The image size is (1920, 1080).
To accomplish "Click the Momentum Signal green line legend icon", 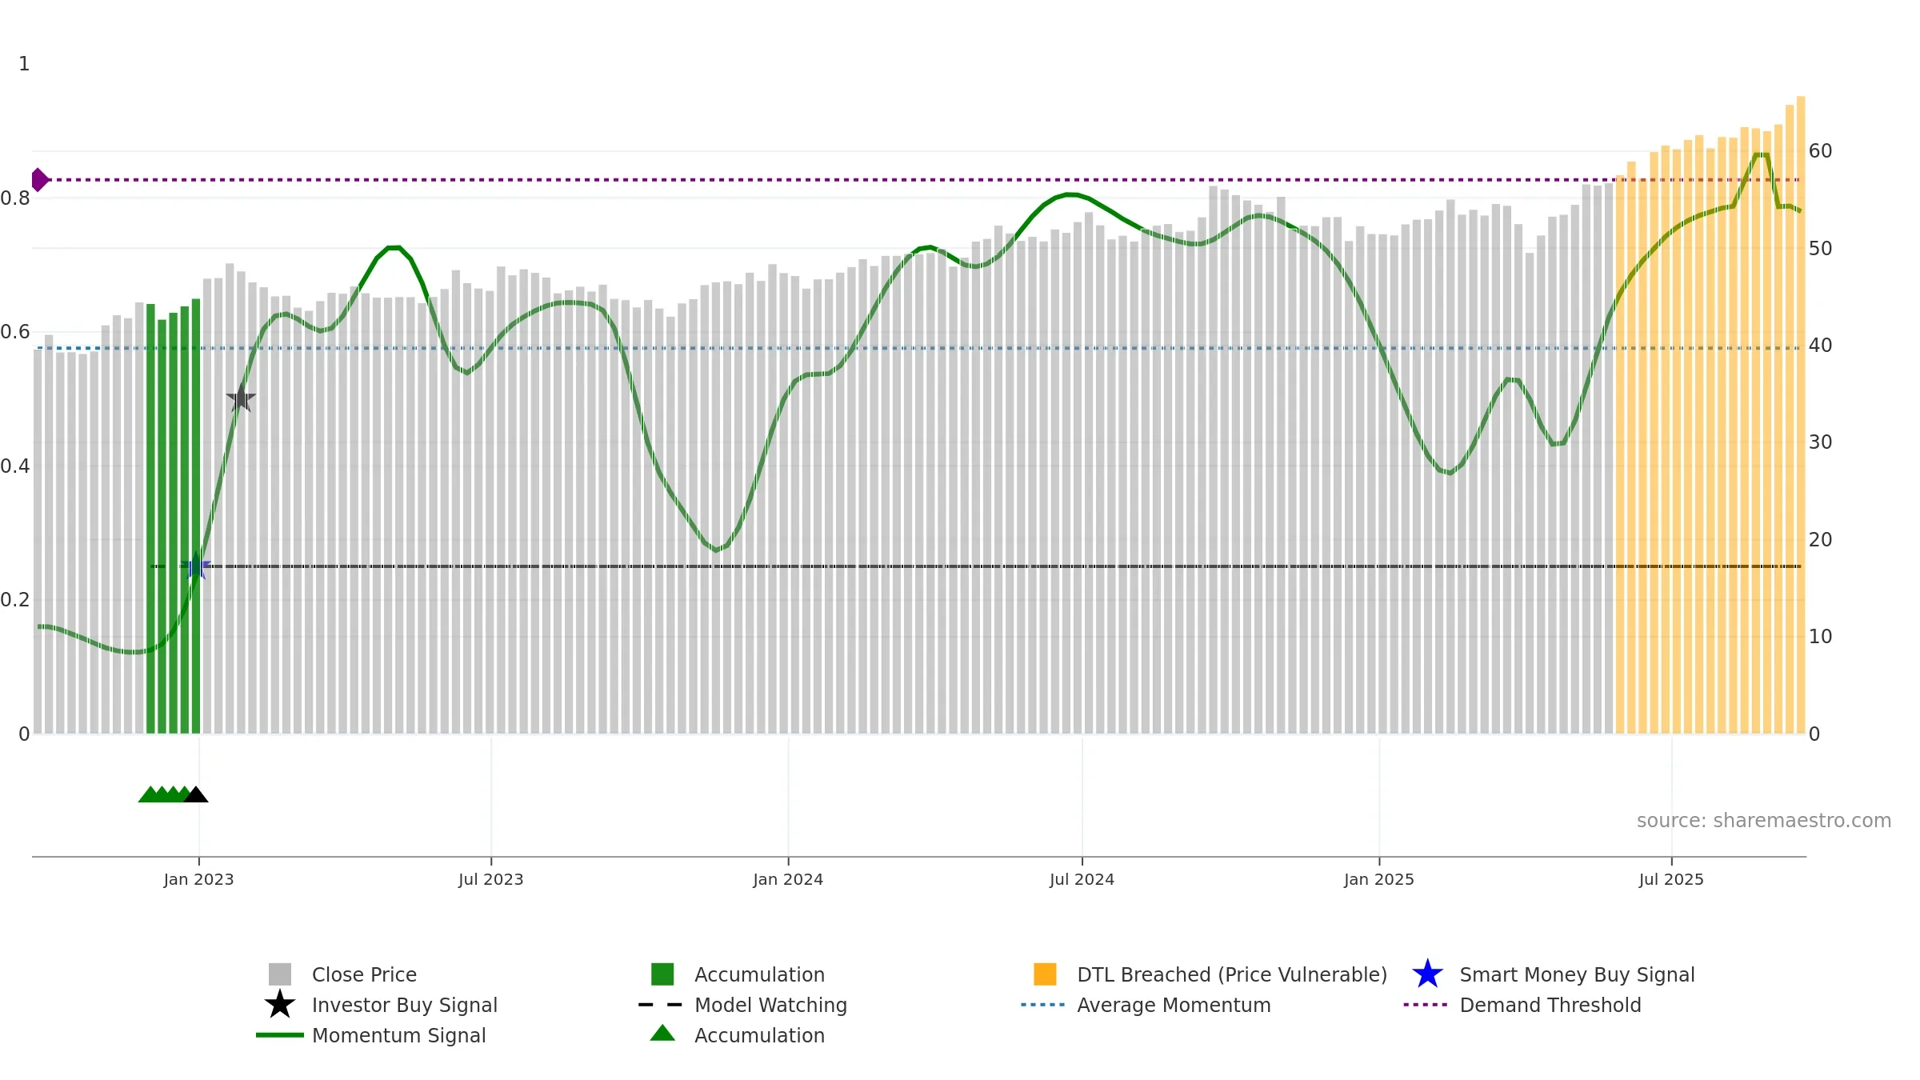I will click(x=280, y=1035).
